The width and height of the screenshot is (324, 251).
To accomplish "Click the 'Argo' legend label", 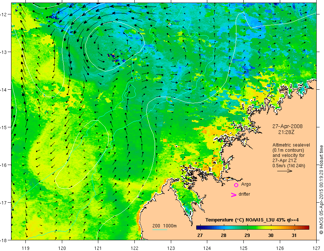I will 246,184.
